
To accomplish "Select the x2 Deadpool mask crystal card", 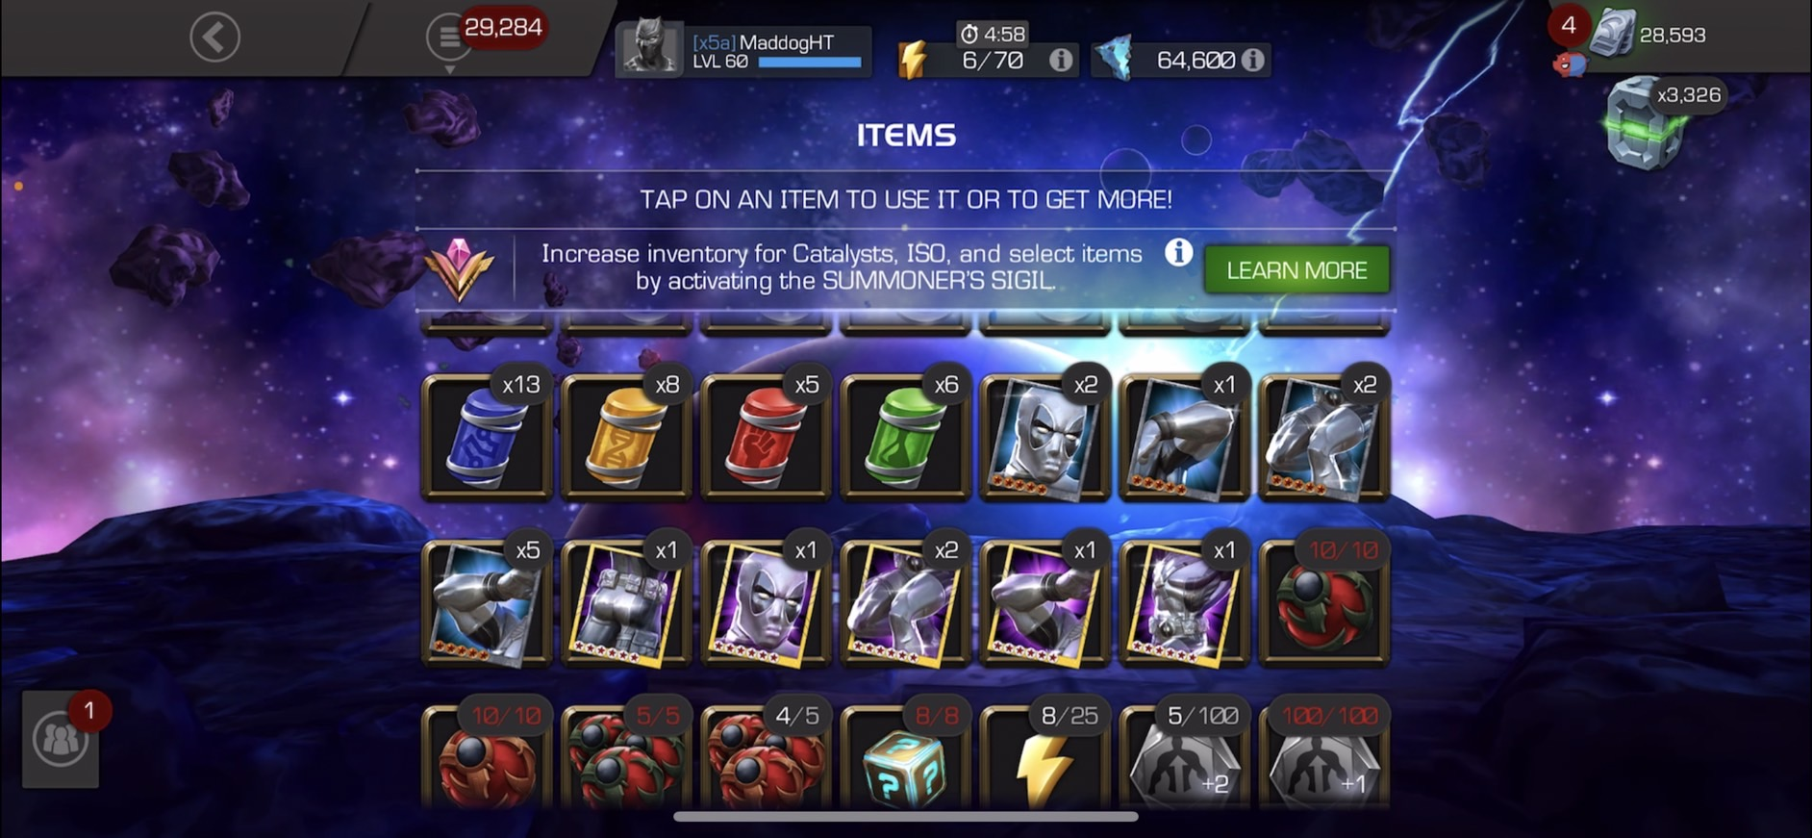I will (1044, 437).
